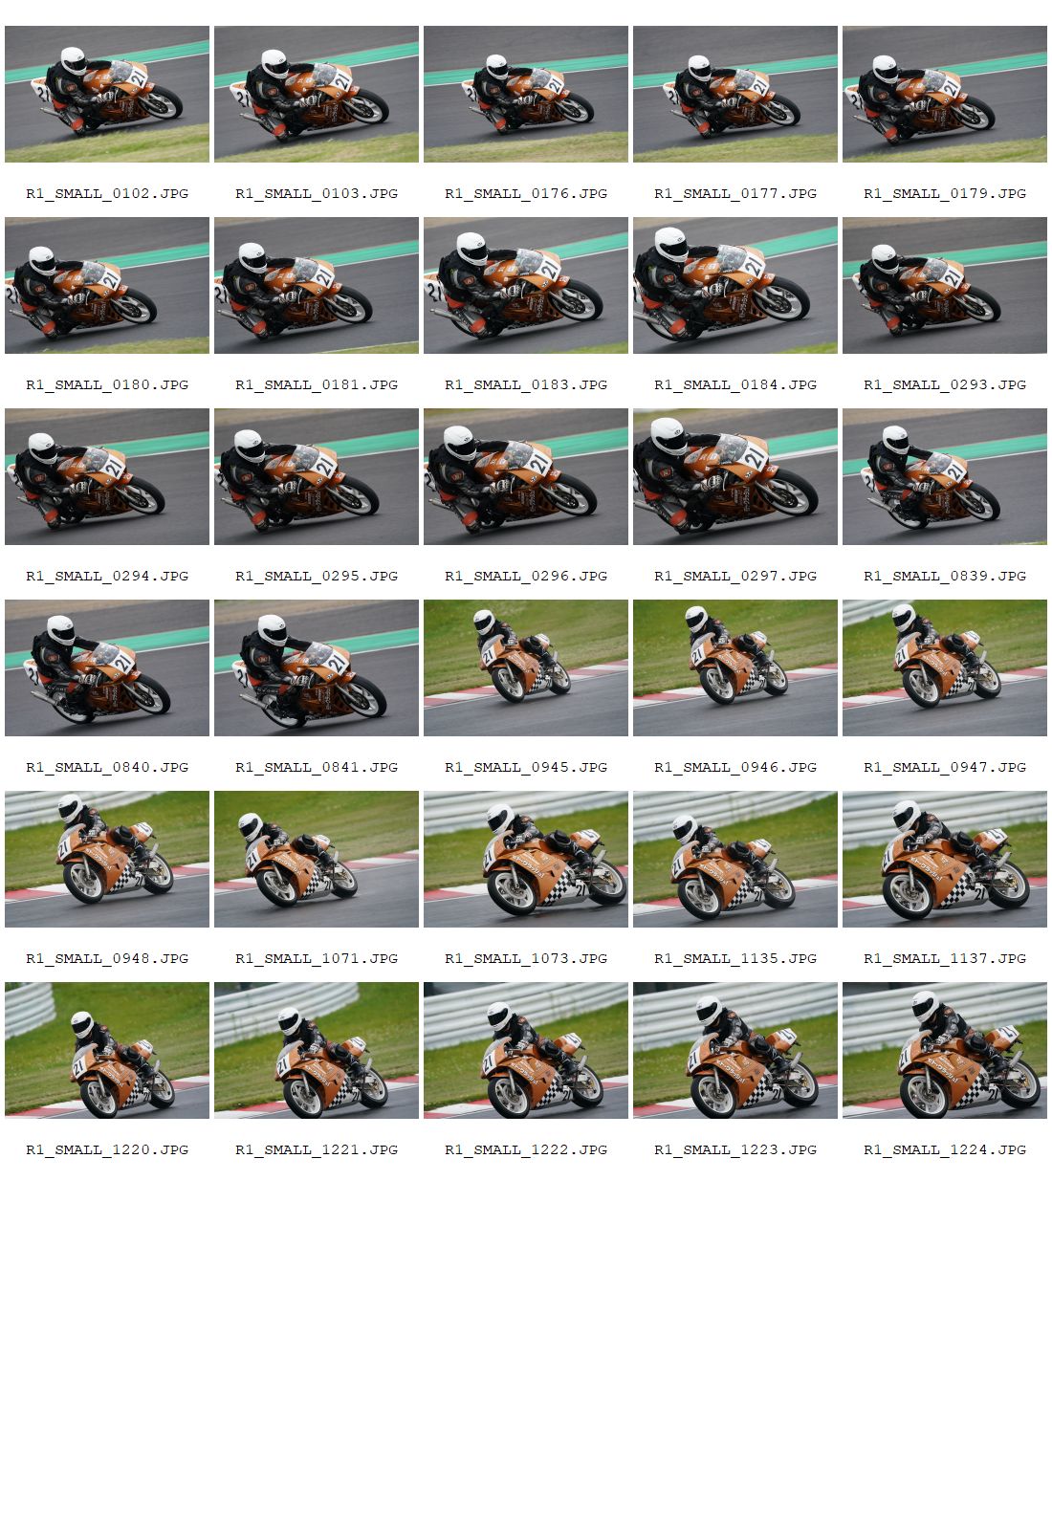The image size is (1052, 1530).
Task: Choose thumbnail R1_SMALL_0179.JPG
Action: [x=945, y=94]
